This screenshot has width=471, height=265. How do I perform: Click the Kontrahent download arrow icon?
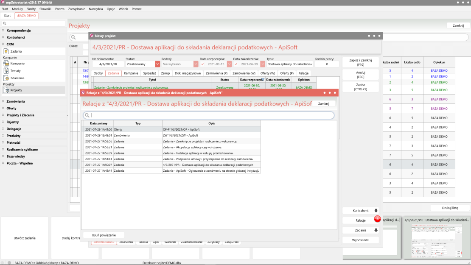tap(376, 211)
